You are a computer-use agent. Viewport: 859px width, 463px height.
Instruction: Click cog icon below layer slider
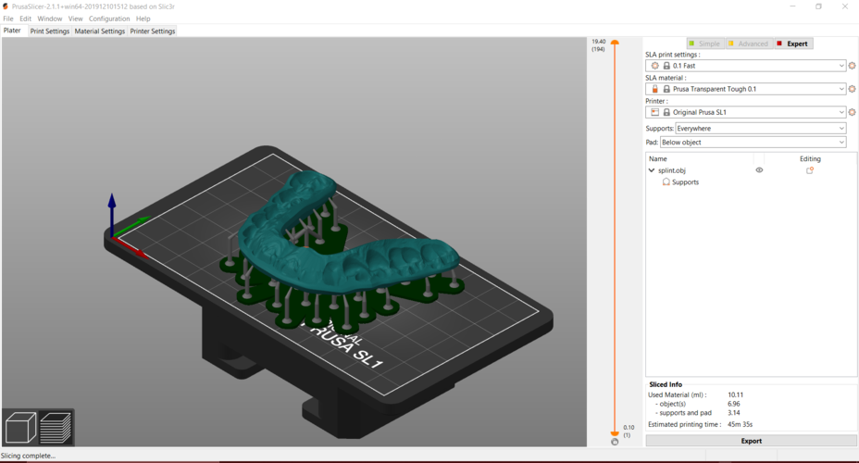point(615,442)
